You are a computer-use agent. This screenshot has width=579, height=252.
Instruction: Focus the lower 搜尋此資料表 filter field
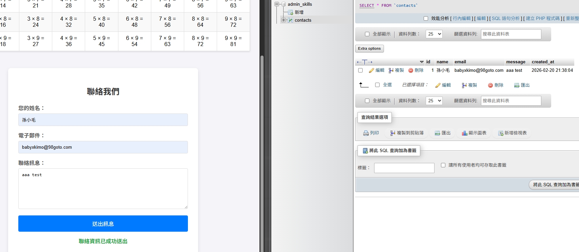pyautogui.click(x=511, y=101)
